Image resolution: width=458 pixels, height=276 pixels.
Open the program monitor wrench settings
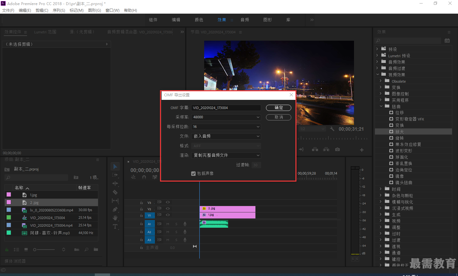coord(332,129)
